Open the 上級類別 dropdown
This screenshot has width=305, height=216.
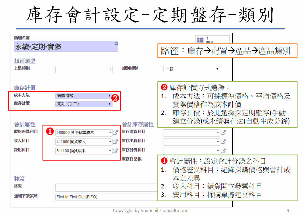84,69
